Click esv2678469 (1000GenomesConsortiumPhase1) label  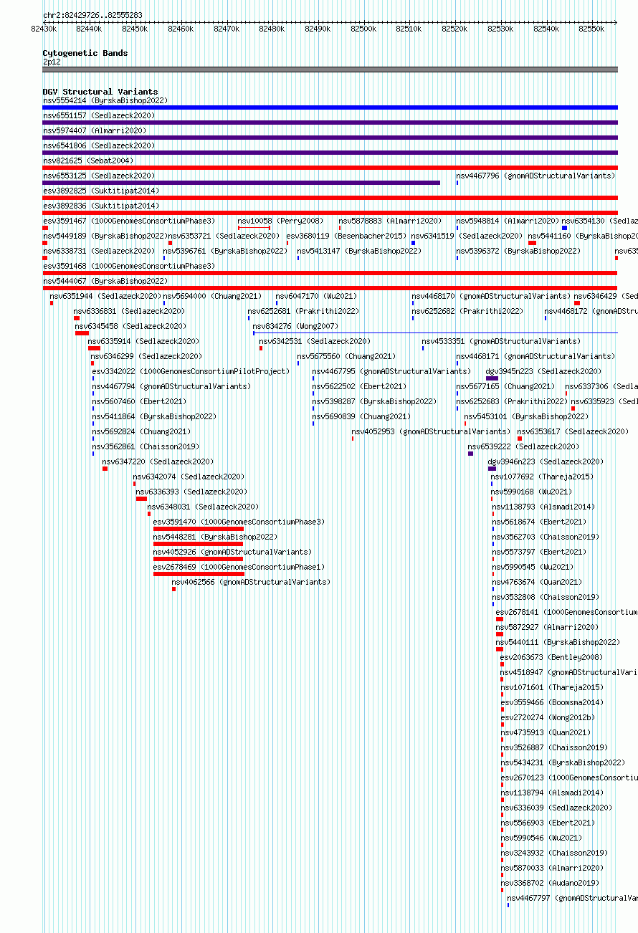click(239, 568)
